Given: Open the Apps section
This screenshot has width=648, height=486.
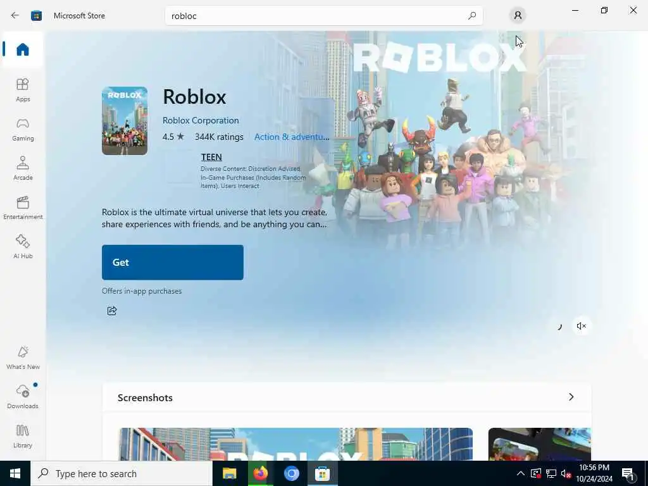Looking at the screenshot, I should tap(23, 90).
